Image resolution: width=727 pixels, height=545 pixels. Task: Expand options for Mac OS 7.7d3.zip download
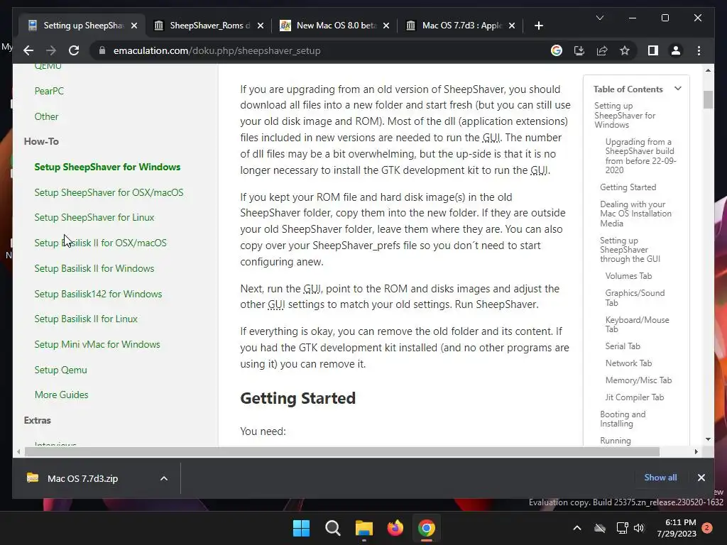coord(164,478)
